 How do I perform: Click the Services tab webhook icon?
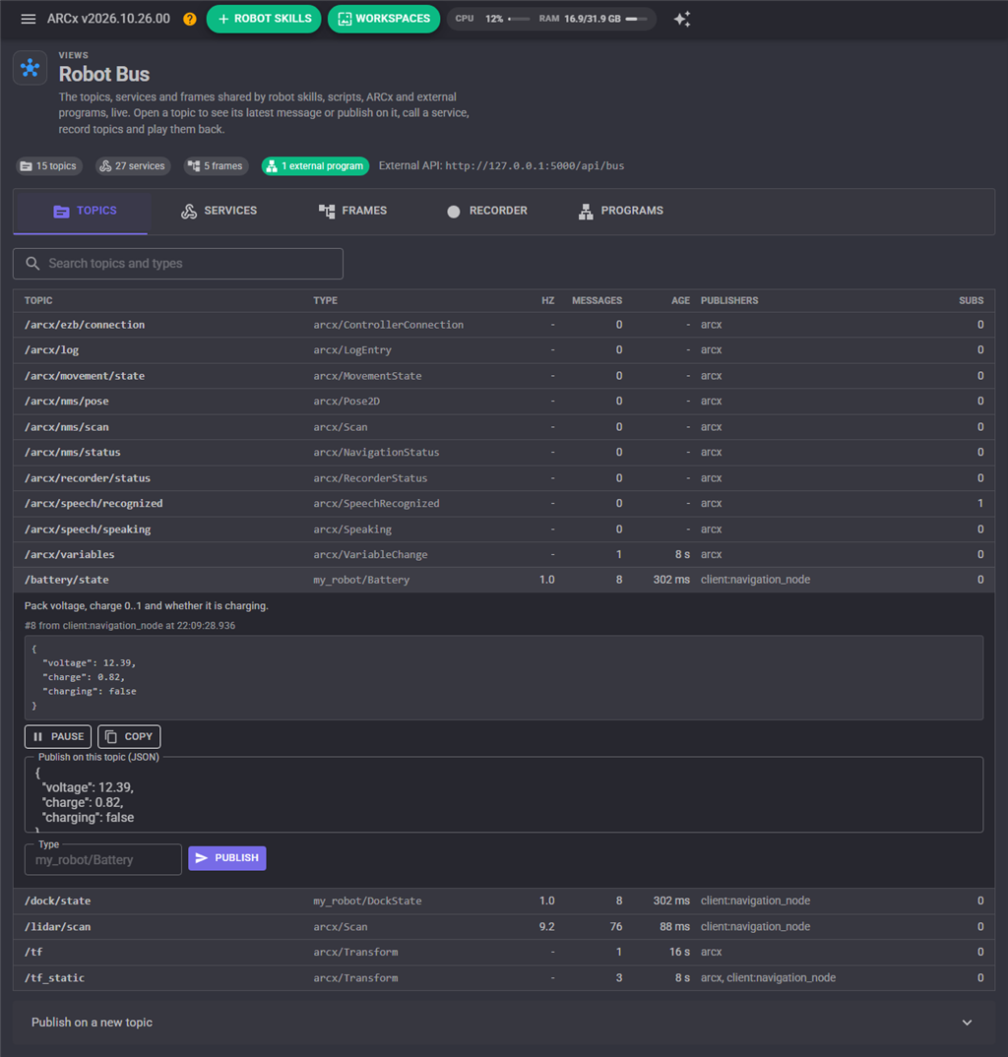[x=189, y=211]
